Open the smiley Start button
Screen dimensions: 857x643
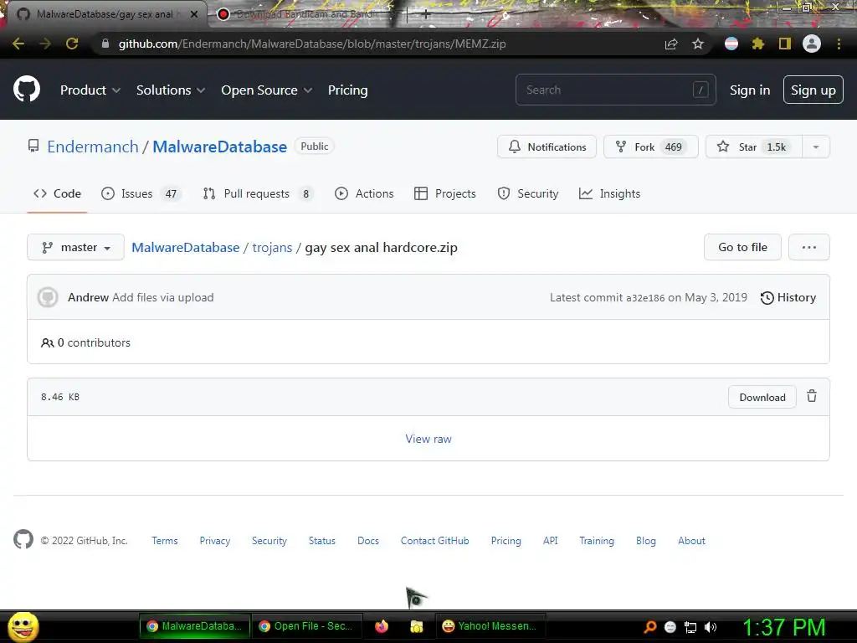(x=23, y=626)
